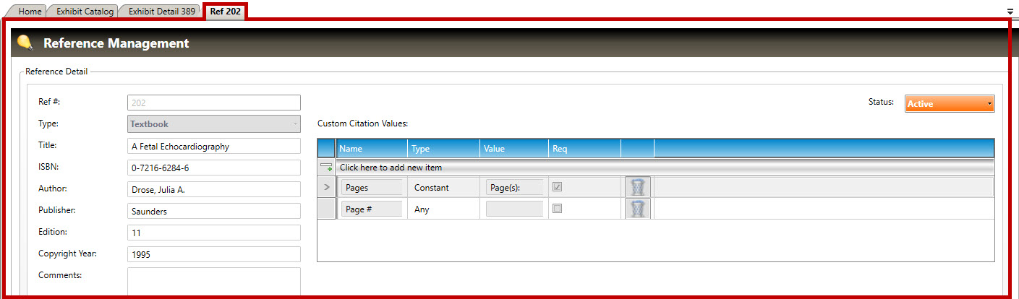Click the Value column header
This screenshot has width=1019, height=299.
[514, 149]
